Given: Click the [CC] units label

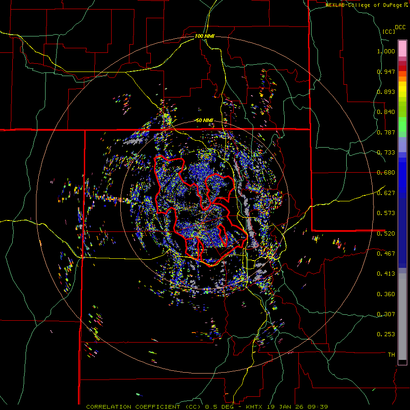Looking at the screenshot, I should point(389,31).
